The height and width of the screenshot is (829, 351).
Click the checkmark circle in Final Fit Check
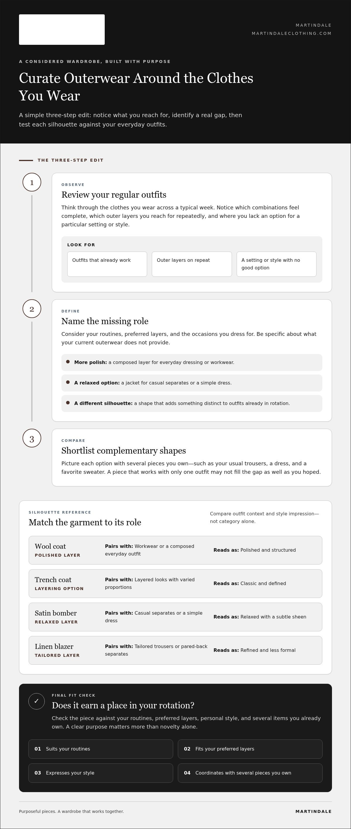pyautogui.click(x=37, y=701)
